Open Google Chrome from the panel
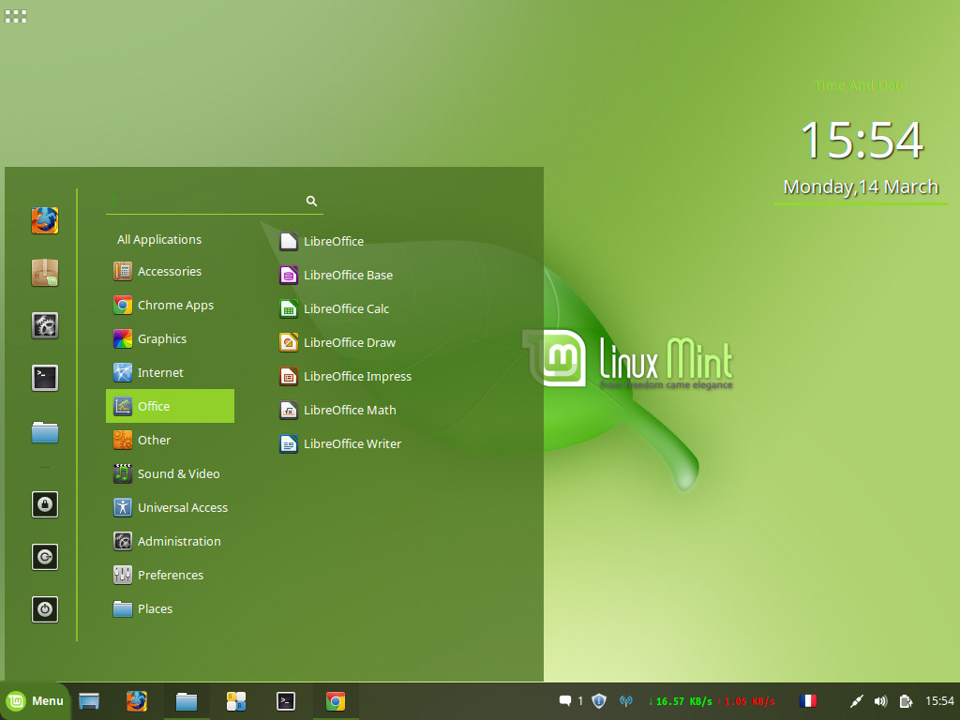Image resolution: width=960 pixels, height=720 pixels. [x=336, y=701]
